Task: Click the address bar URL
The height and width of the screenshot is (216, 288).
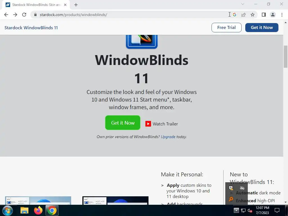Action: click(x=73, y=15)
